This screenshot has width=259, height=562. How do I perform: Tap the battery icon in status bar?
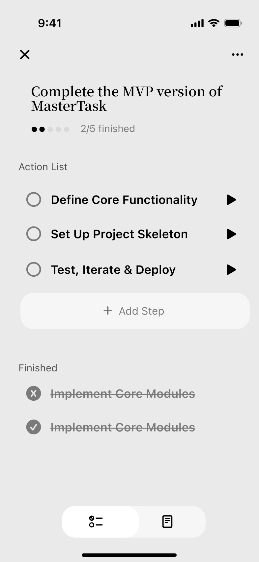(233, 23)
